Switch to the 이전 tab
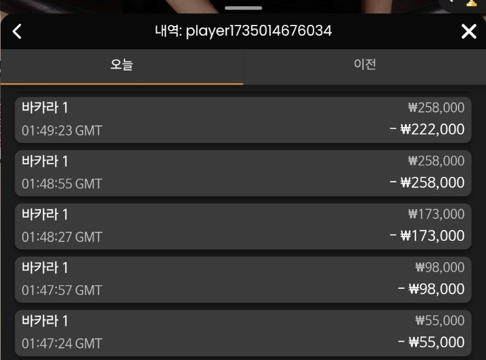 coord(365,67)
